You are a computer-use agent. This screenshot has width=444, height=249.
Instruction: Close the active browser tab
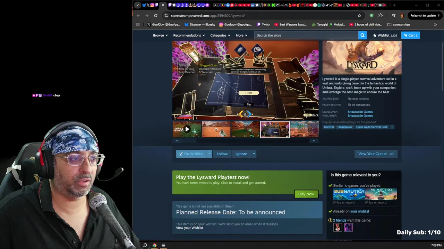(163, 5)
